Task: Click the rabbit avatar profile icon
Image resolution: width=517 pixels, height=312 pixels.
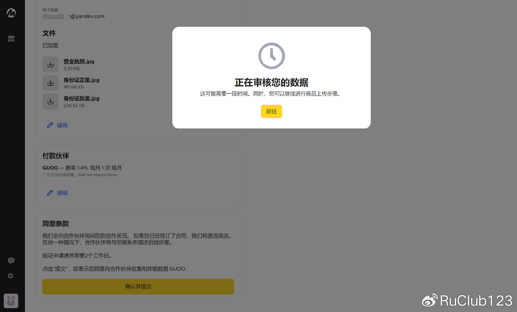Action: point(11,301)
